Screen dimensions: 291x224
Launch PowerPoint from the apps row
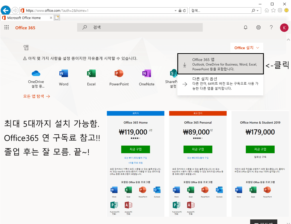(x=119, y=74)
